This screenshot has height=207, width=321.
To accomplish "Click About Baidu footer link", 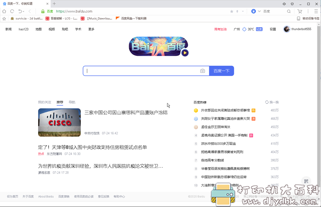I will pos(46,197).
